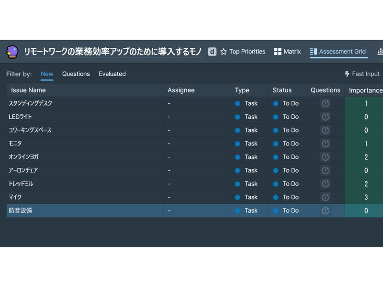Image resolution: width=383 pixels, height=287 pixels.
Task: Filter by Evaluated issues
Action: (x=112, y=74)
